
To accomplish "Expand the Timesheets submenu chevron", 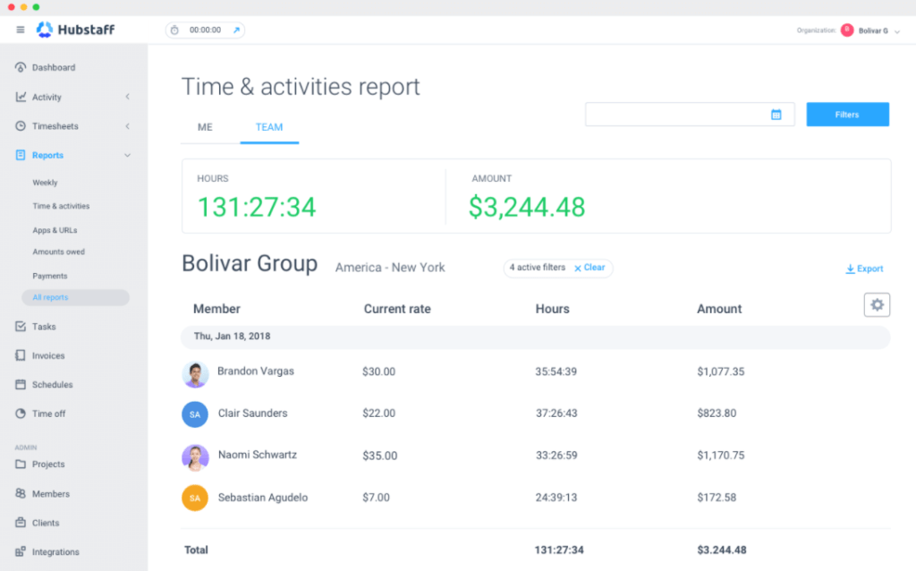I will pos(127,125).
